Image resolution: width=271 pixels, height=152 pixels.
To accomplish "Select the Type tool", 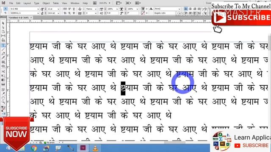I will coord(3,46).
